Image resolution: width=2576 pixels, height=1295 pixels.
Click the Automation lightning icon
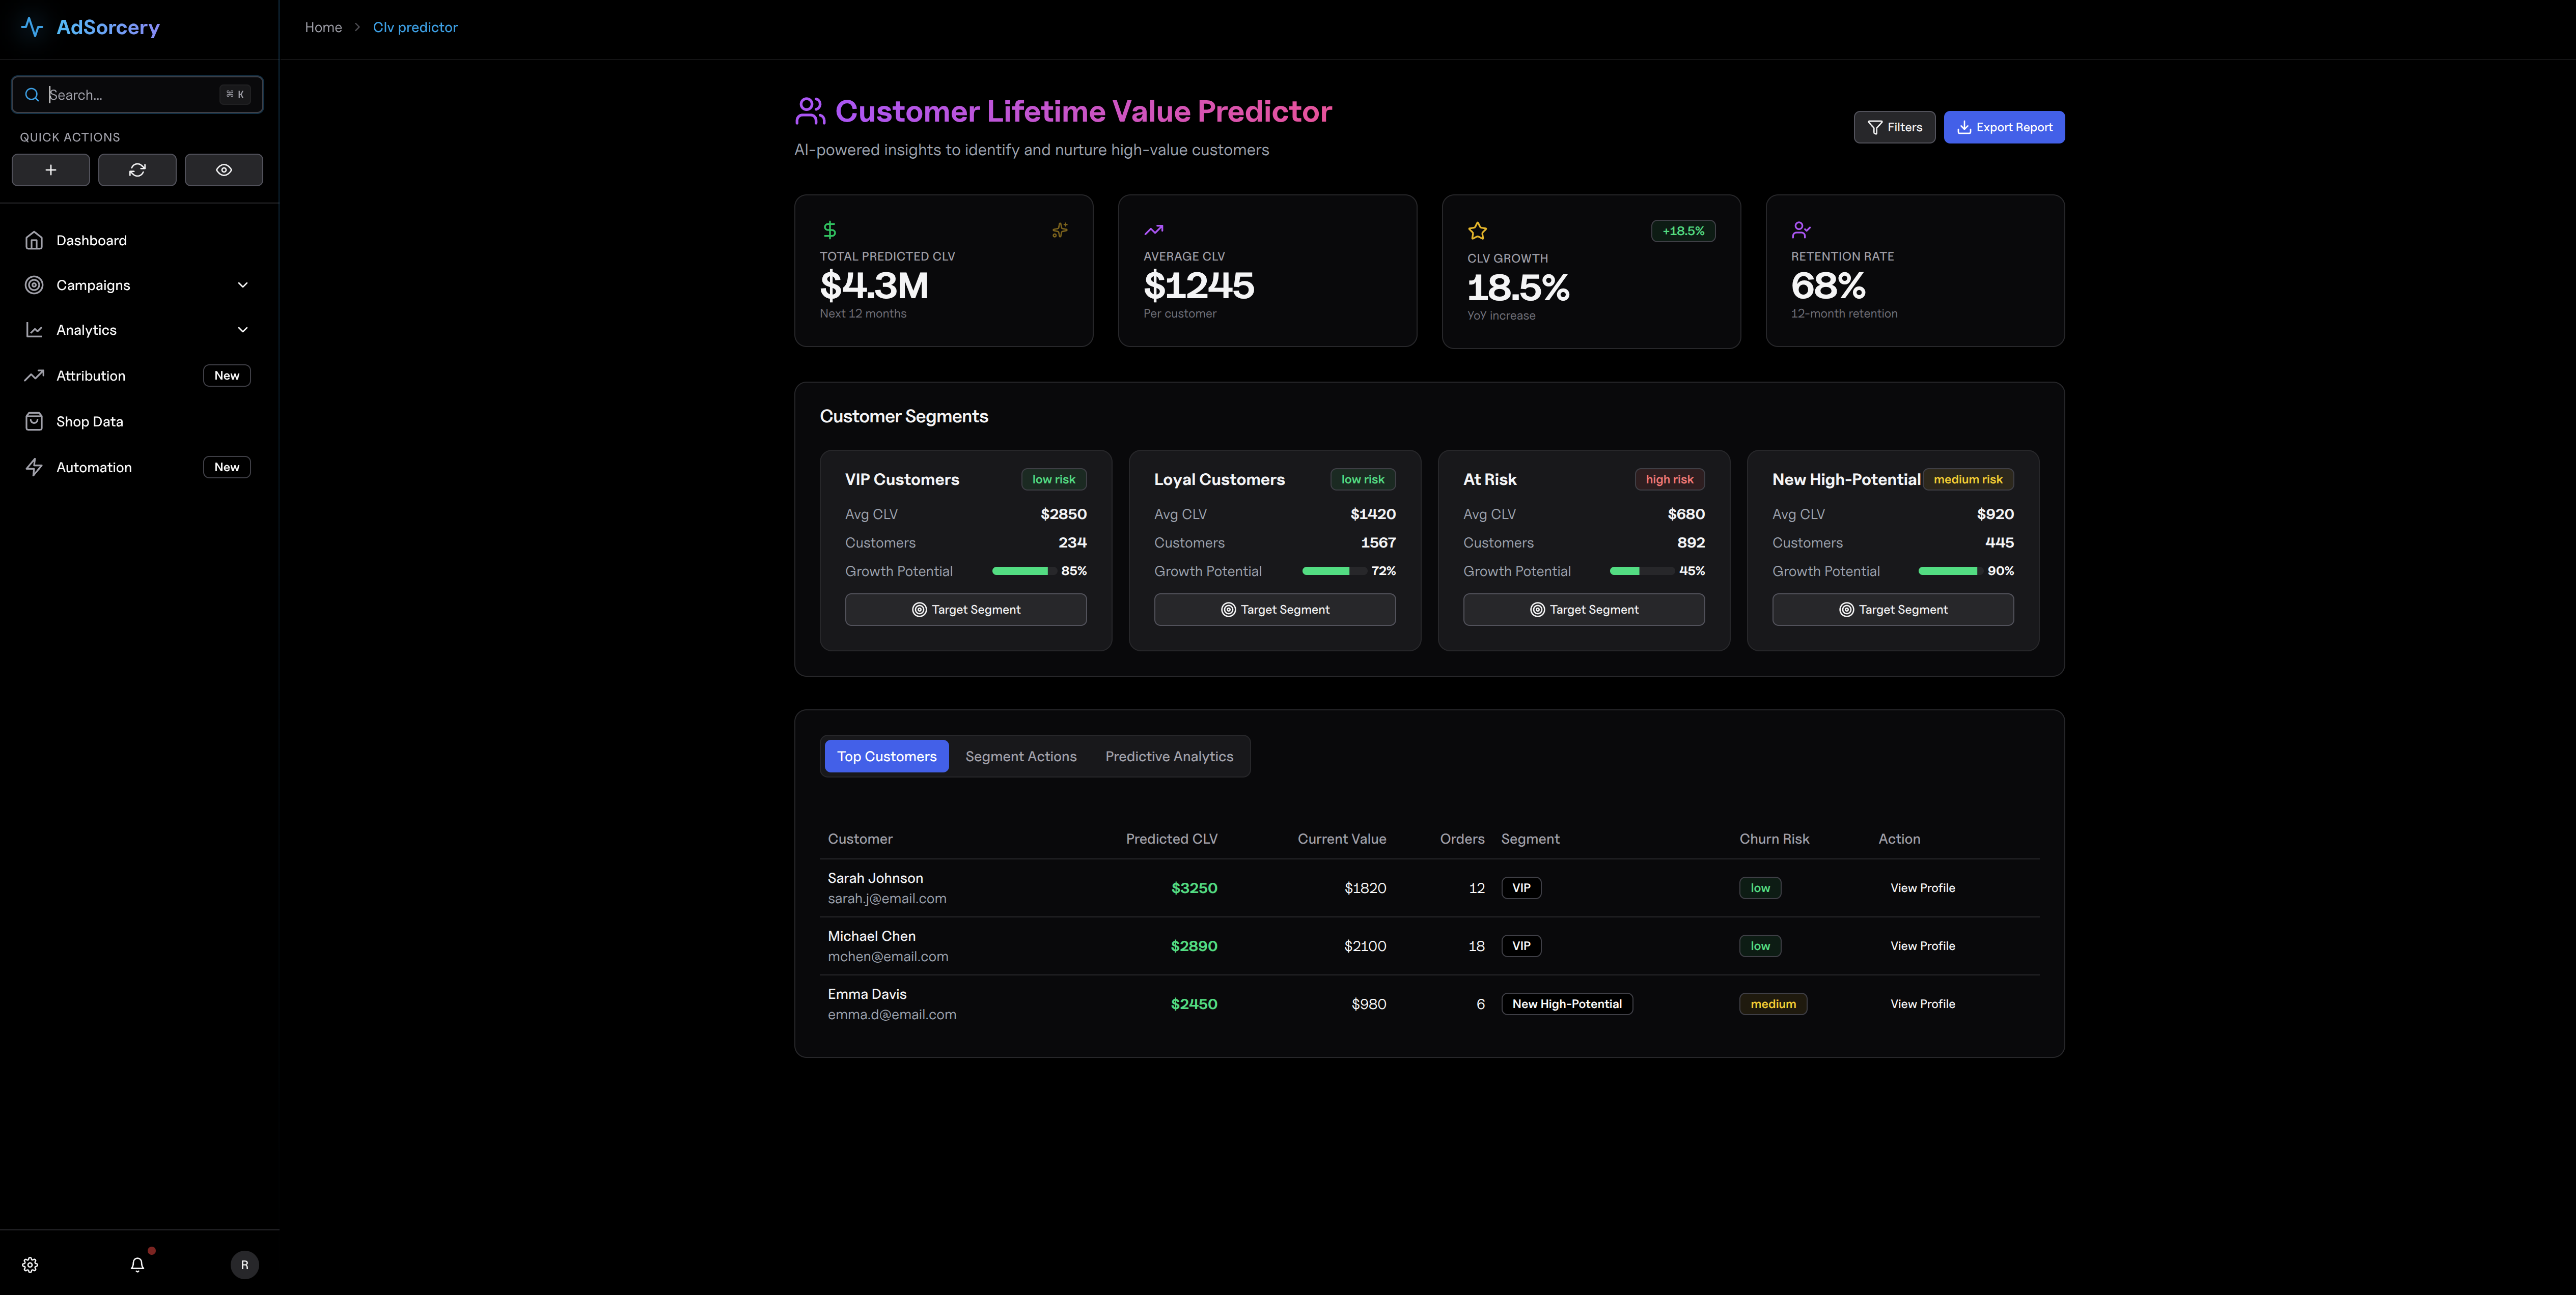click(x=34, y=468)
